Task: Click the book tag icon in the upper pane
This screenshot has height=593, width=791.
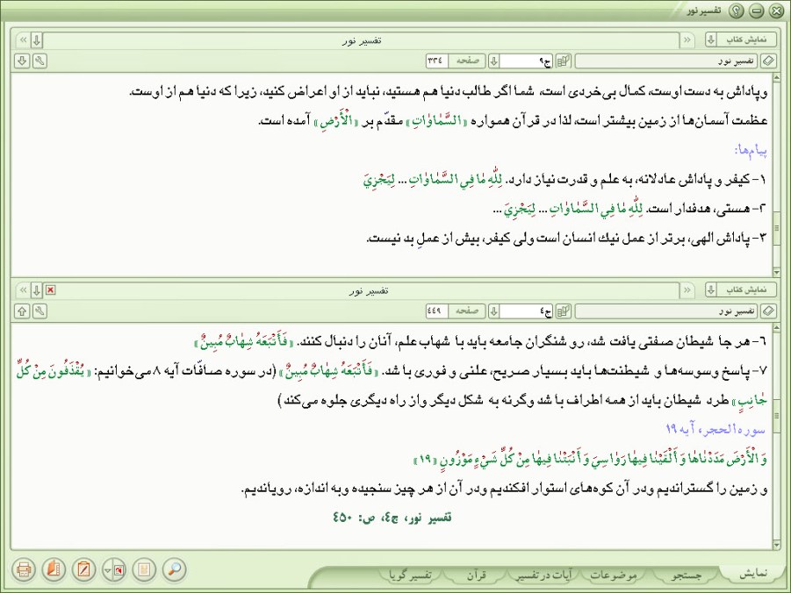Action: tap(768, 61)
